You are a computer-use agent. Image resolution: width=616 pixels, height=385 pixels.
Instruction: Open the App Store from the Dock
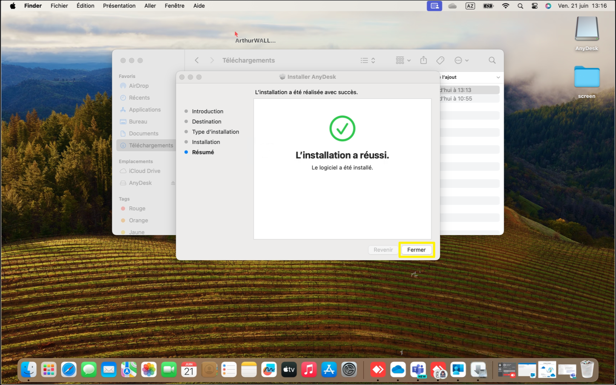[x=329, y=370]
